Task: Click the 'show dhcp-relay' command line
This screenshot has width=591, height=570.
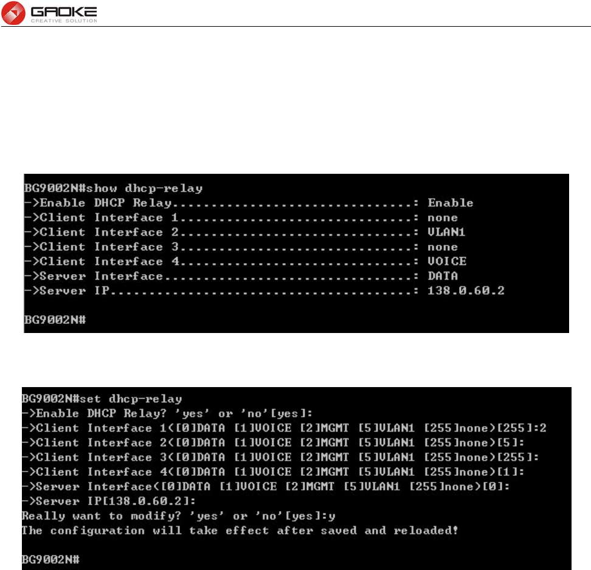Action: point(114,188)
